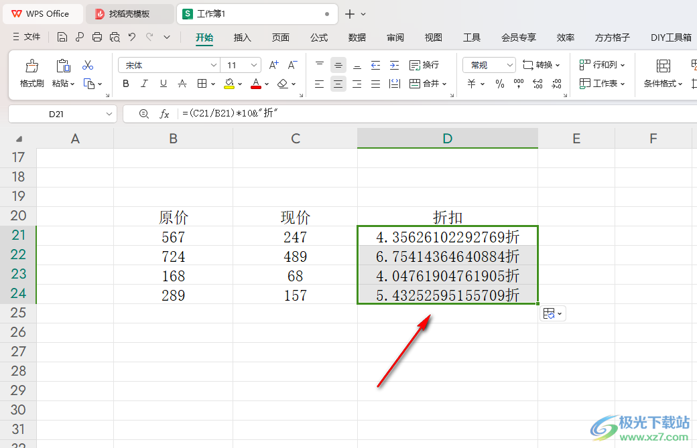Open a new tab with plus button
Image resolution: width=697 pixels, height=448 pixels.
click(350, 14)
